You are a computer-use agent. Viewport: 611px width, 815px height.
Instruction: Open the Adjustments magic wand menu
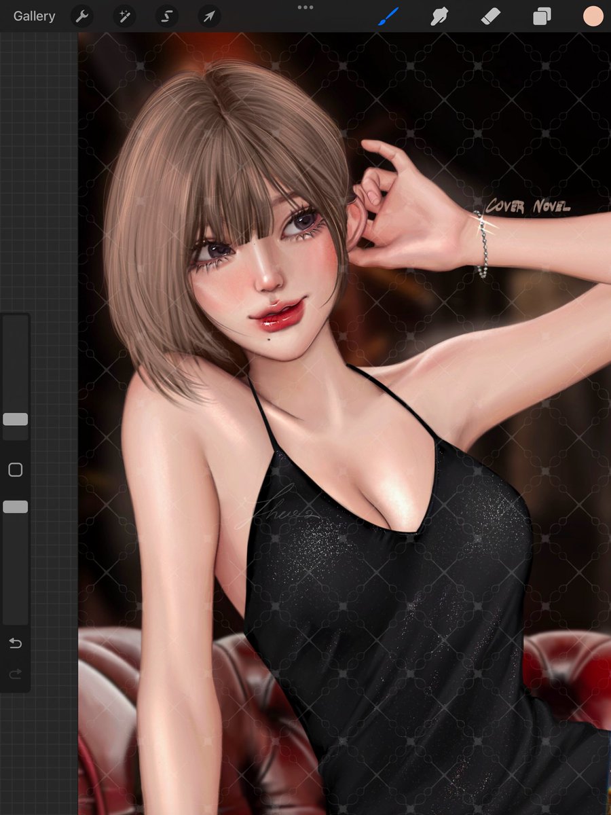[124, 16]
